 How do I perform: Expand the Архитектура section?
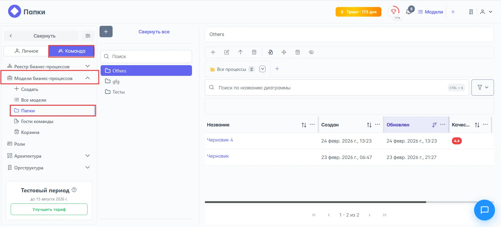(x=88, y=156)
